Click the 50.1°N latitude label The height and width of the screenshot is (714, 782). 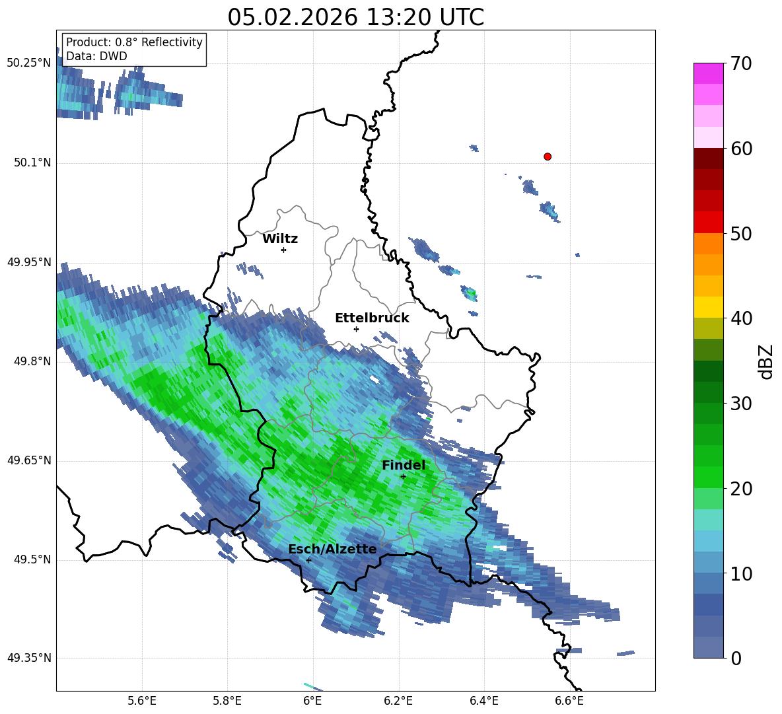click(x=32, y=162)
